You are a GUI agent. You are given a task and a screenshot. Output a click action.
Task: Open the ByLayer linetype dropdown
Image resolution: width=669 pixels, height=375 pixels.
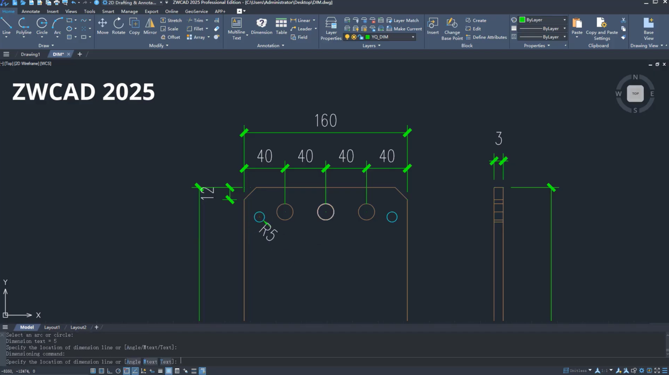coord(564,37)
